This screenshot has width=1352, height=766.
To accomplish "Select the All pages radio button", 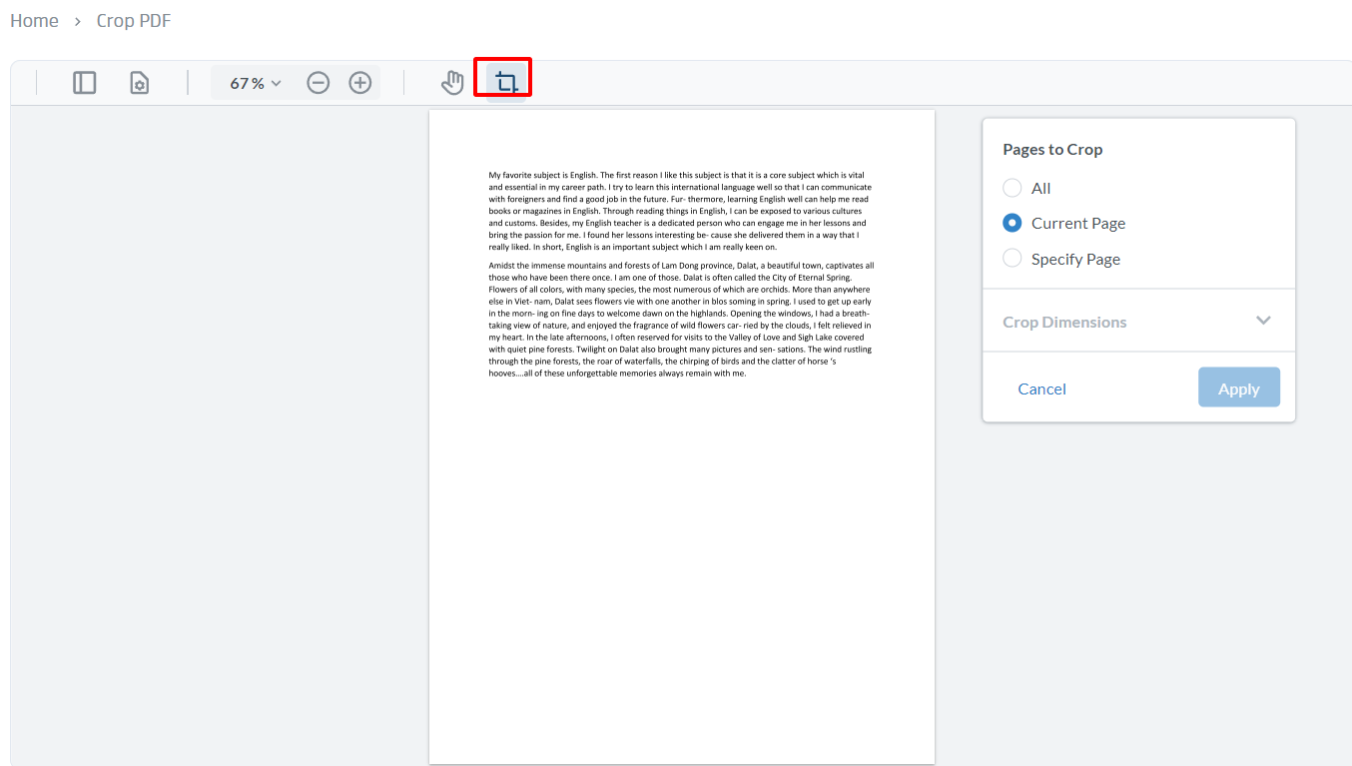I will pyautogui.click(x=1012, y=188).
